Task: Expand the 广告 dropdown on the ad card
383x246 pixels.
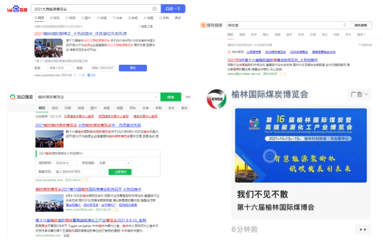Action: click(x=359, y=94)
